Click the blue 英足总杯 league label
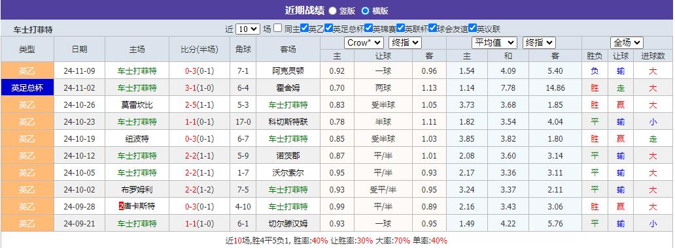Viewport: 675px width, 248px height. pos(27,88)
